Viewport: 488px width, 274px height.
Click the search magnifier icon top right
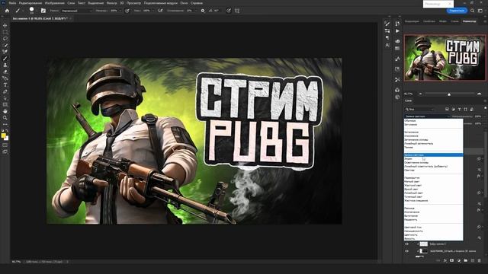click(473, 11)
